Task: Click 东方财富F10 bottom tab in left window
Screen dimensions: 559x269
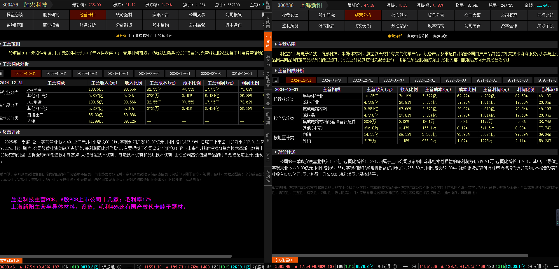Action: 11,261
